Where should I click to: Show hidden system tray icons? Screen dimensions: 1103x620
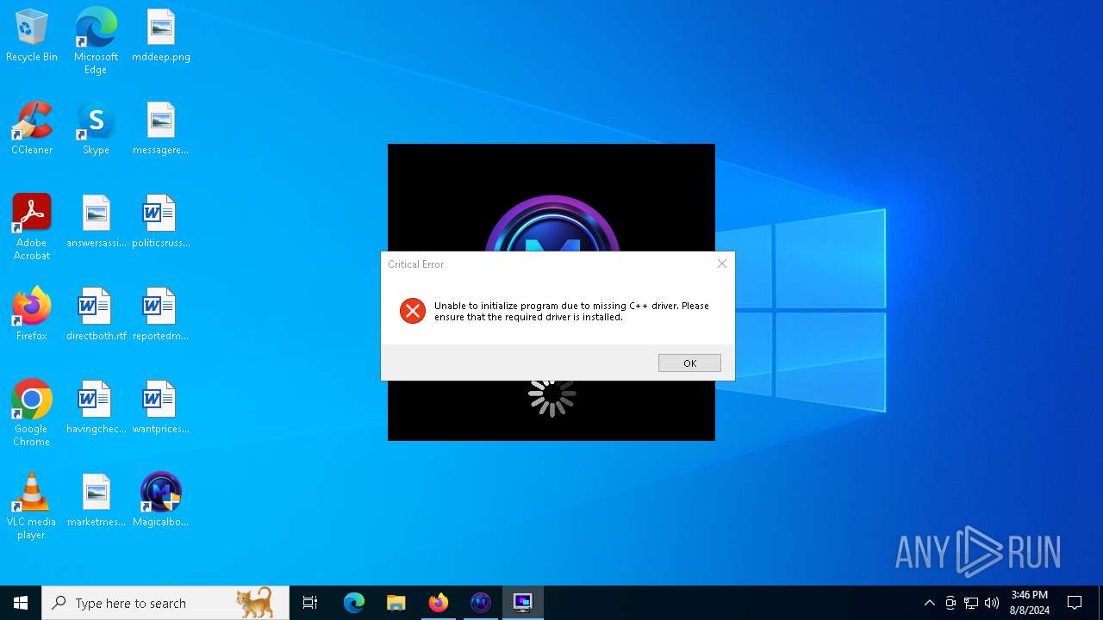point(929,603)
